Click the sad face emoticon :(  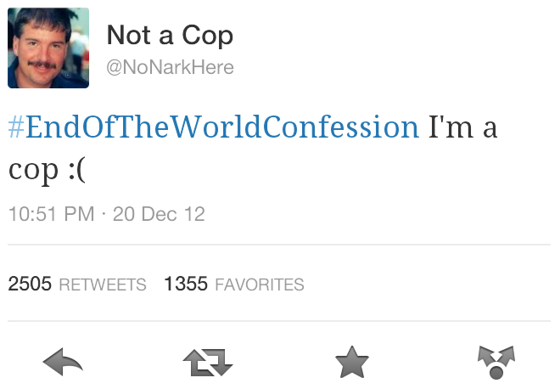pos(76,170)
